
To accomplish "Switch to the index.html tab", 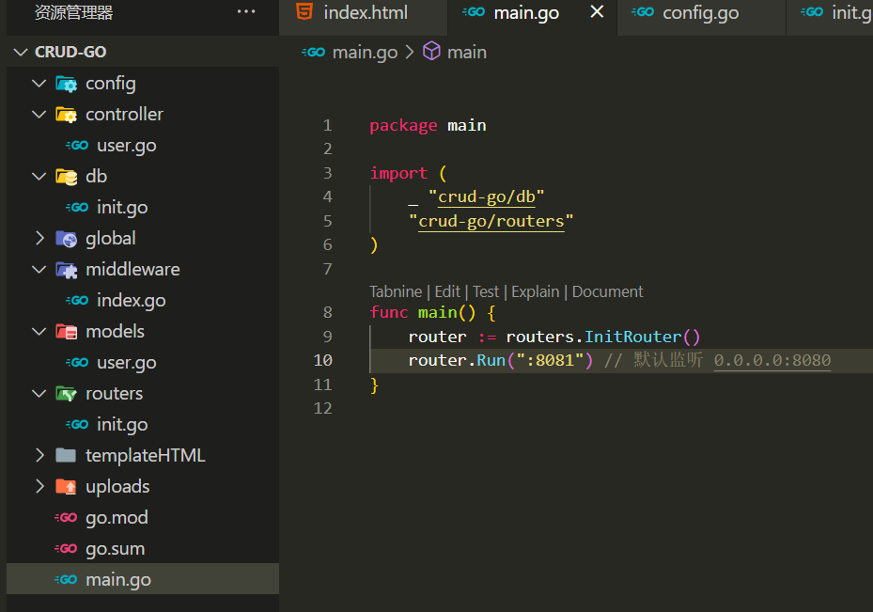I will click(363, 17).
